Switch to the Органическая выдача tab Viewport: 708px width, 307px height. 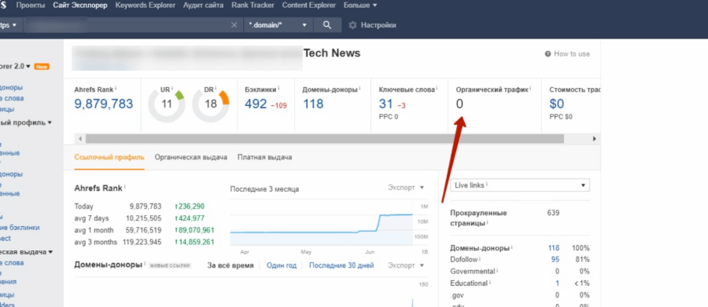(x=190, y=157)
